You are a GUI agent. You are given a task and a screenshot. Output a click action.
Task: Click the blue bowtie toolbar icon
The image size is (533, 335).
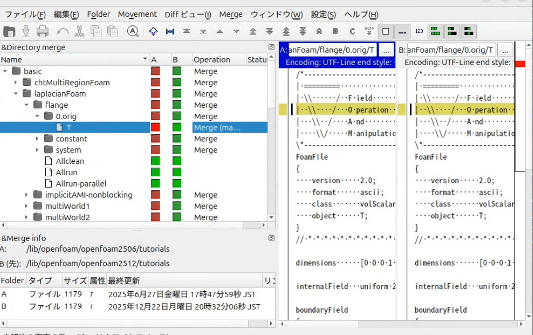(170, 32)
